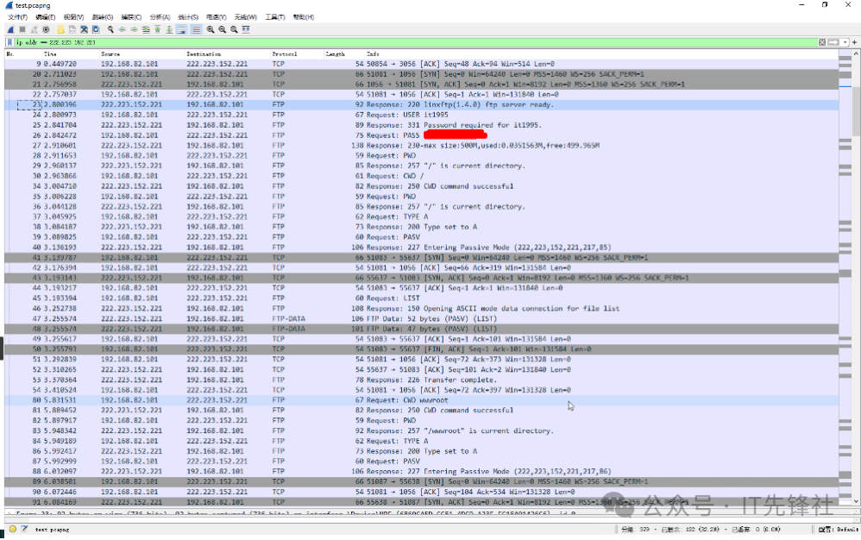Open the 分析(A) Analyze menu

159,17
